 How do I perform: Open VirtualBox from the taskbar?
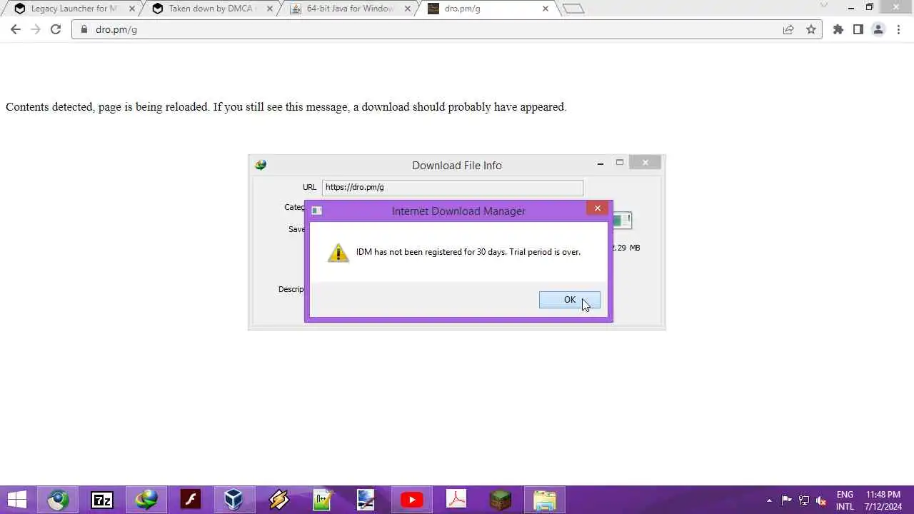[235, 500]
